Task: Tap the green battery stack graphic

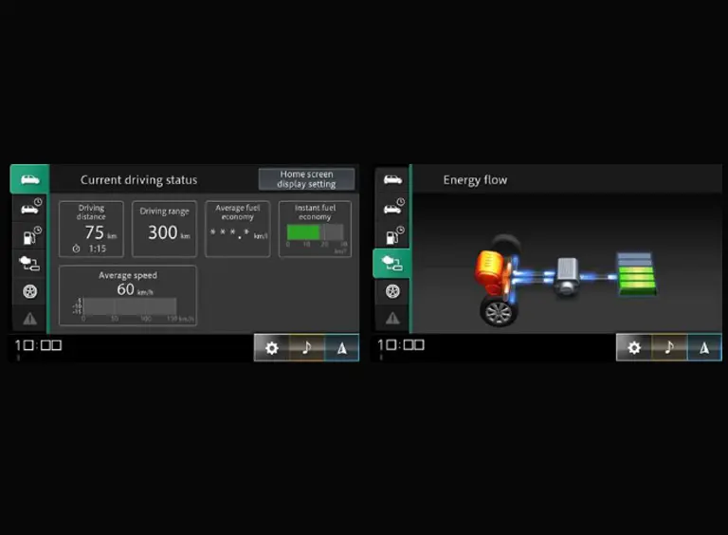Action: click(x=634, y=275)
